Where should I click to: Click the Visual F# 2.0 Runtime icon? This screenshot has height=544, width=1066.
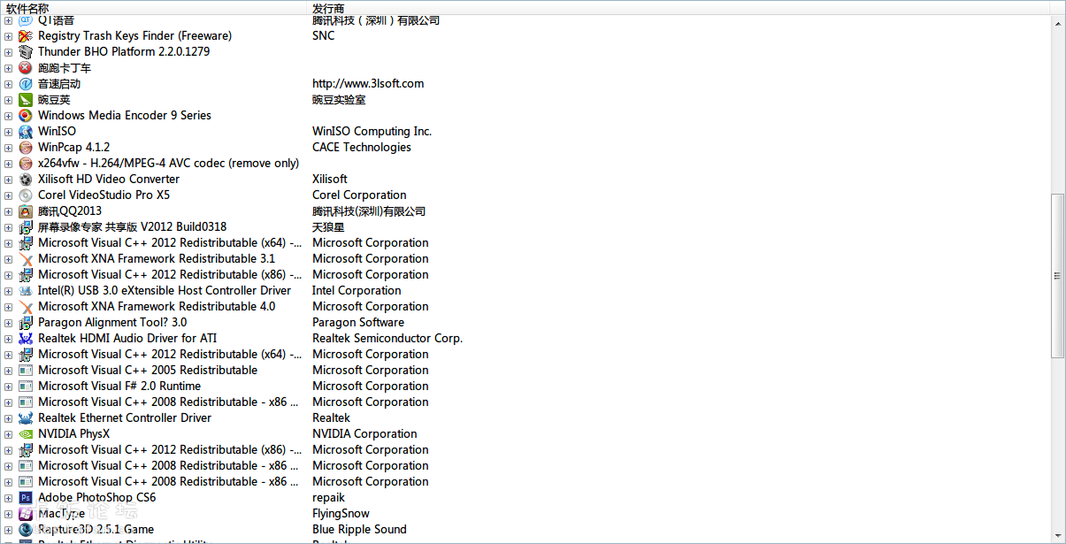[26, 387]
